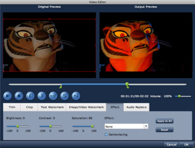Click the trim end marker triangle on timeline

[128, 87]
